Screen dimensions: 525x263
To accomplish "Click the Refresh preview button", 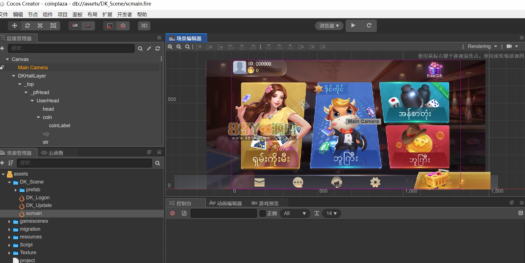I will coord(369,25).
